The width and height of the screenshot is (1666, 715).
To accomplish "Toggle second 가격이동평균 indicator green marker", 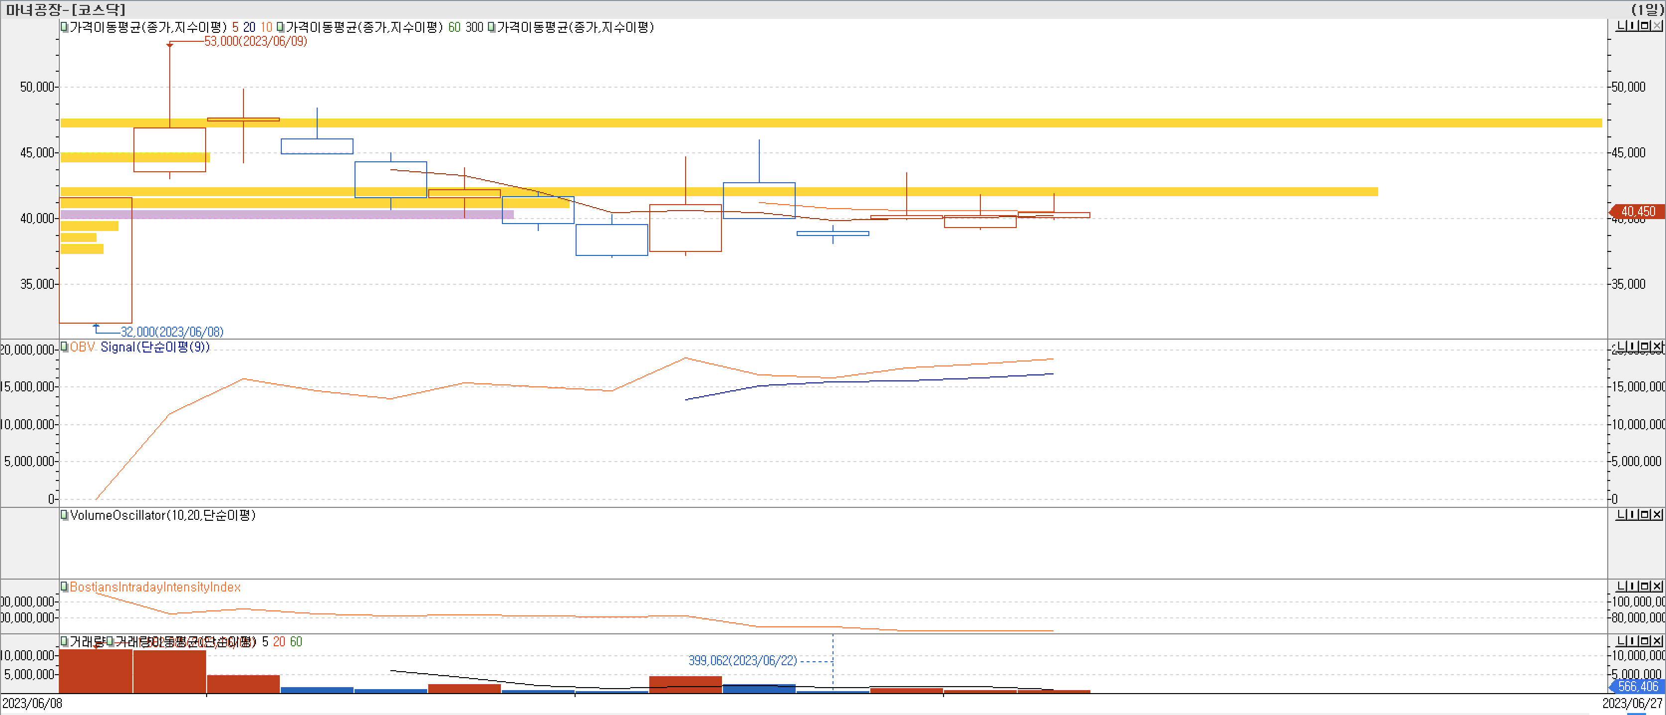I will click(x=280, y=27).
